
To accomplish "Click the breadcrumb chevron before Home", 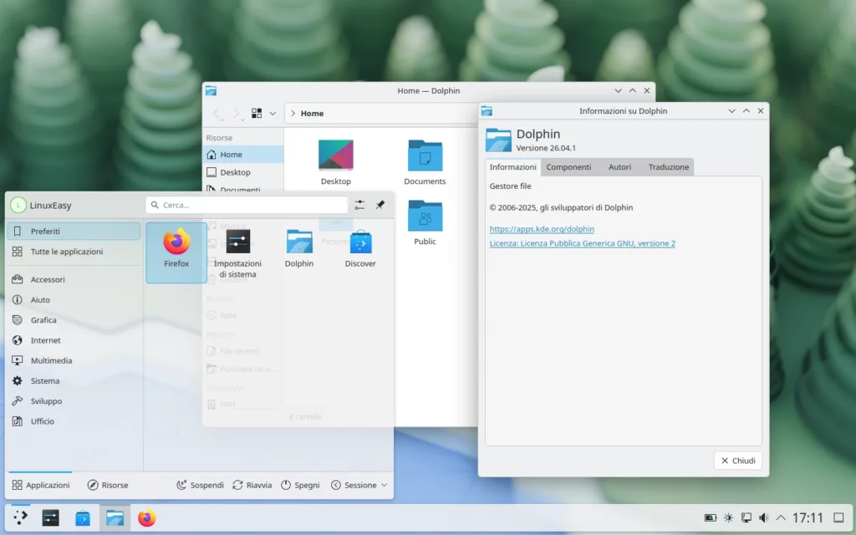I will pyautogui.click(x=293, y=114).
